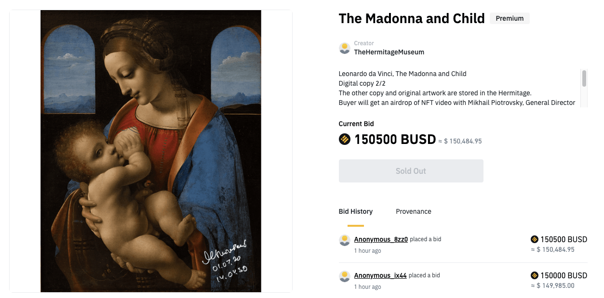Click the avatar icon next to Anonymous_ix44
604x298 pixels.
(345, 276)
